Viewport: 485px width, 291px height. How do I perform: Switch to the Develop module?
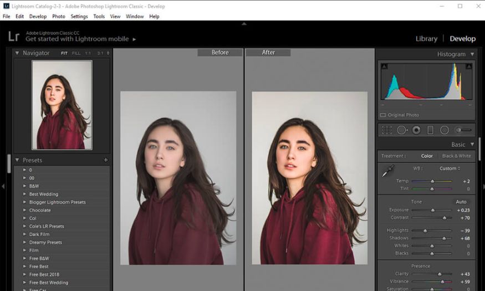(x=462, y=39)
